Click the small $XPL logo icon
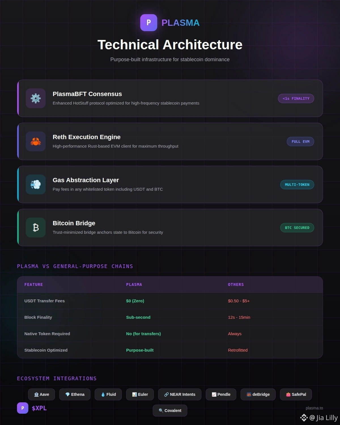Viewport: 340px width, 425px height. [23, 408]
